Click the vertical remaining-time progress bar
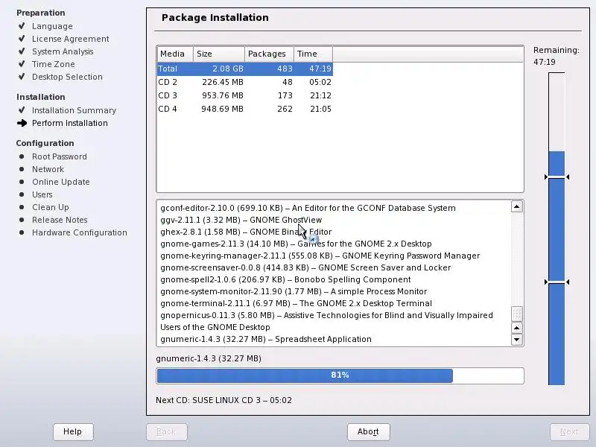 tap(557, 229)
